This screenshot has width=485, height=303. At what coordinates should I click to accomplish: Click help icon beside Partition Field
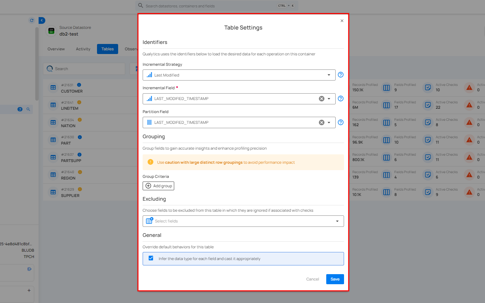pyautogui.click(x=340, y=122)
